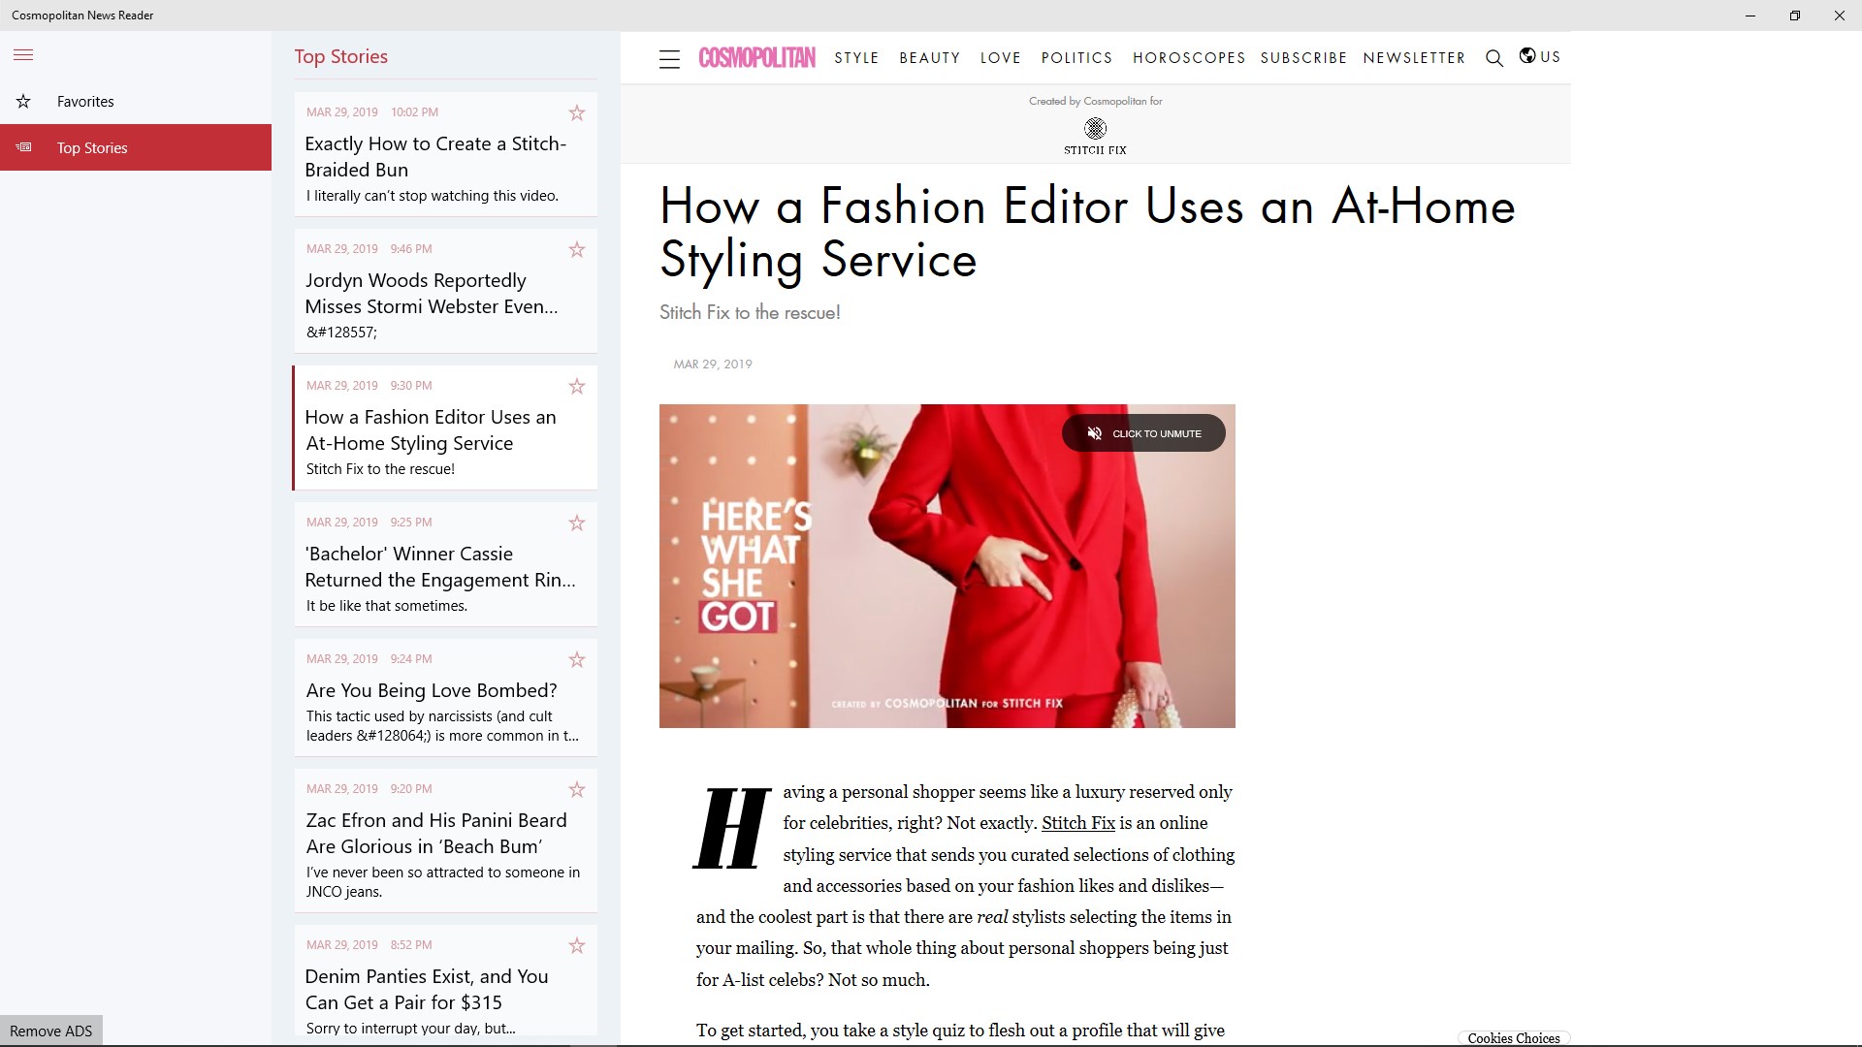
Task: Click the Remove ADS button
Action: [50, 1031]
